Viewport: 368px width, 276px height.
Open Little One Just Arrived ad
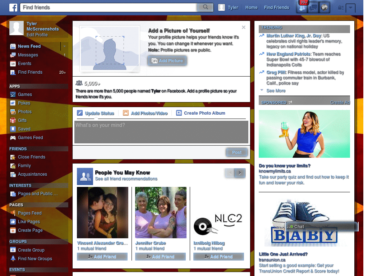click(x=283, y=254)
